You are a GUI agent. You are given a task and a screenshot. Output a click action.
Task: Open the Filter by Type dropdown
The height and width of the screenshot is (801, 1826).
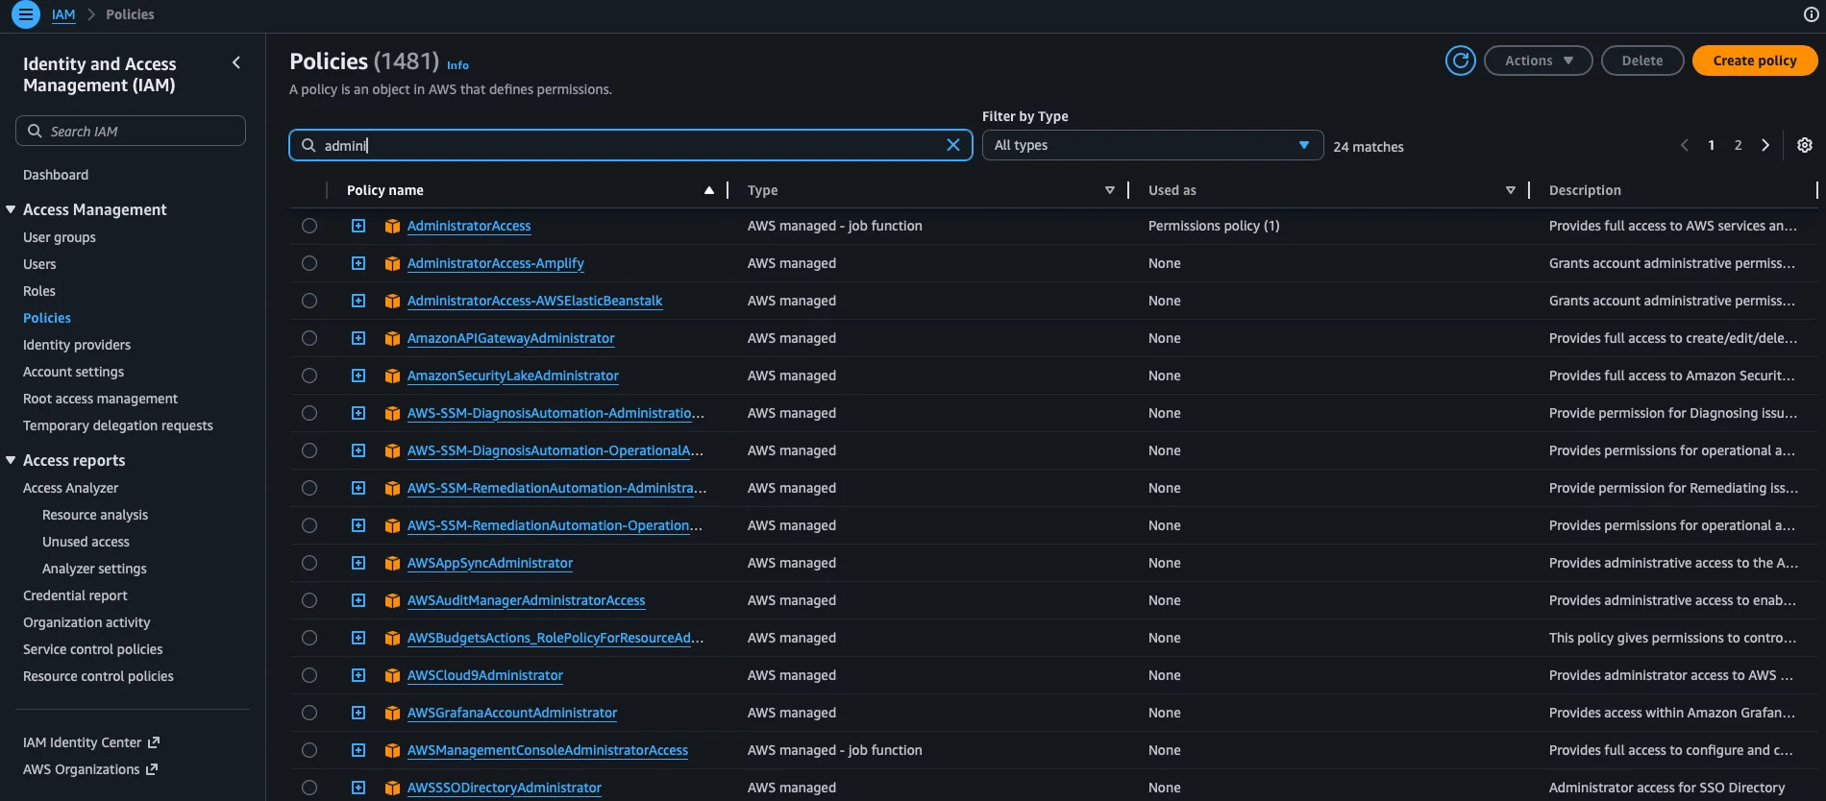(x=1152, y=145)
